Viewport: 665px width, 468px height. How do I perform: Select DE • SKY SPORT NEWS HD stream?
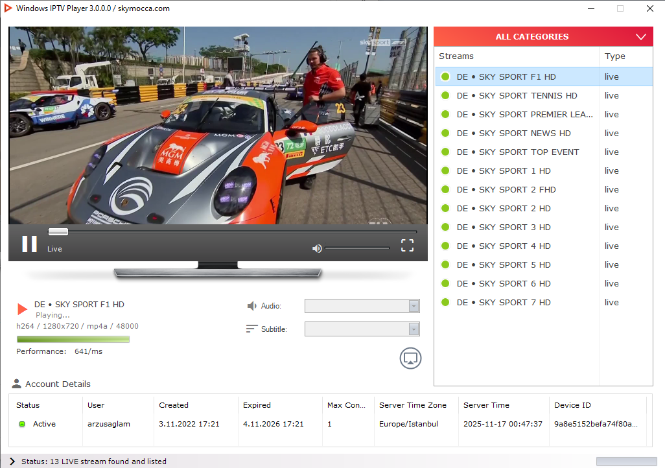[x=513, y=134]
